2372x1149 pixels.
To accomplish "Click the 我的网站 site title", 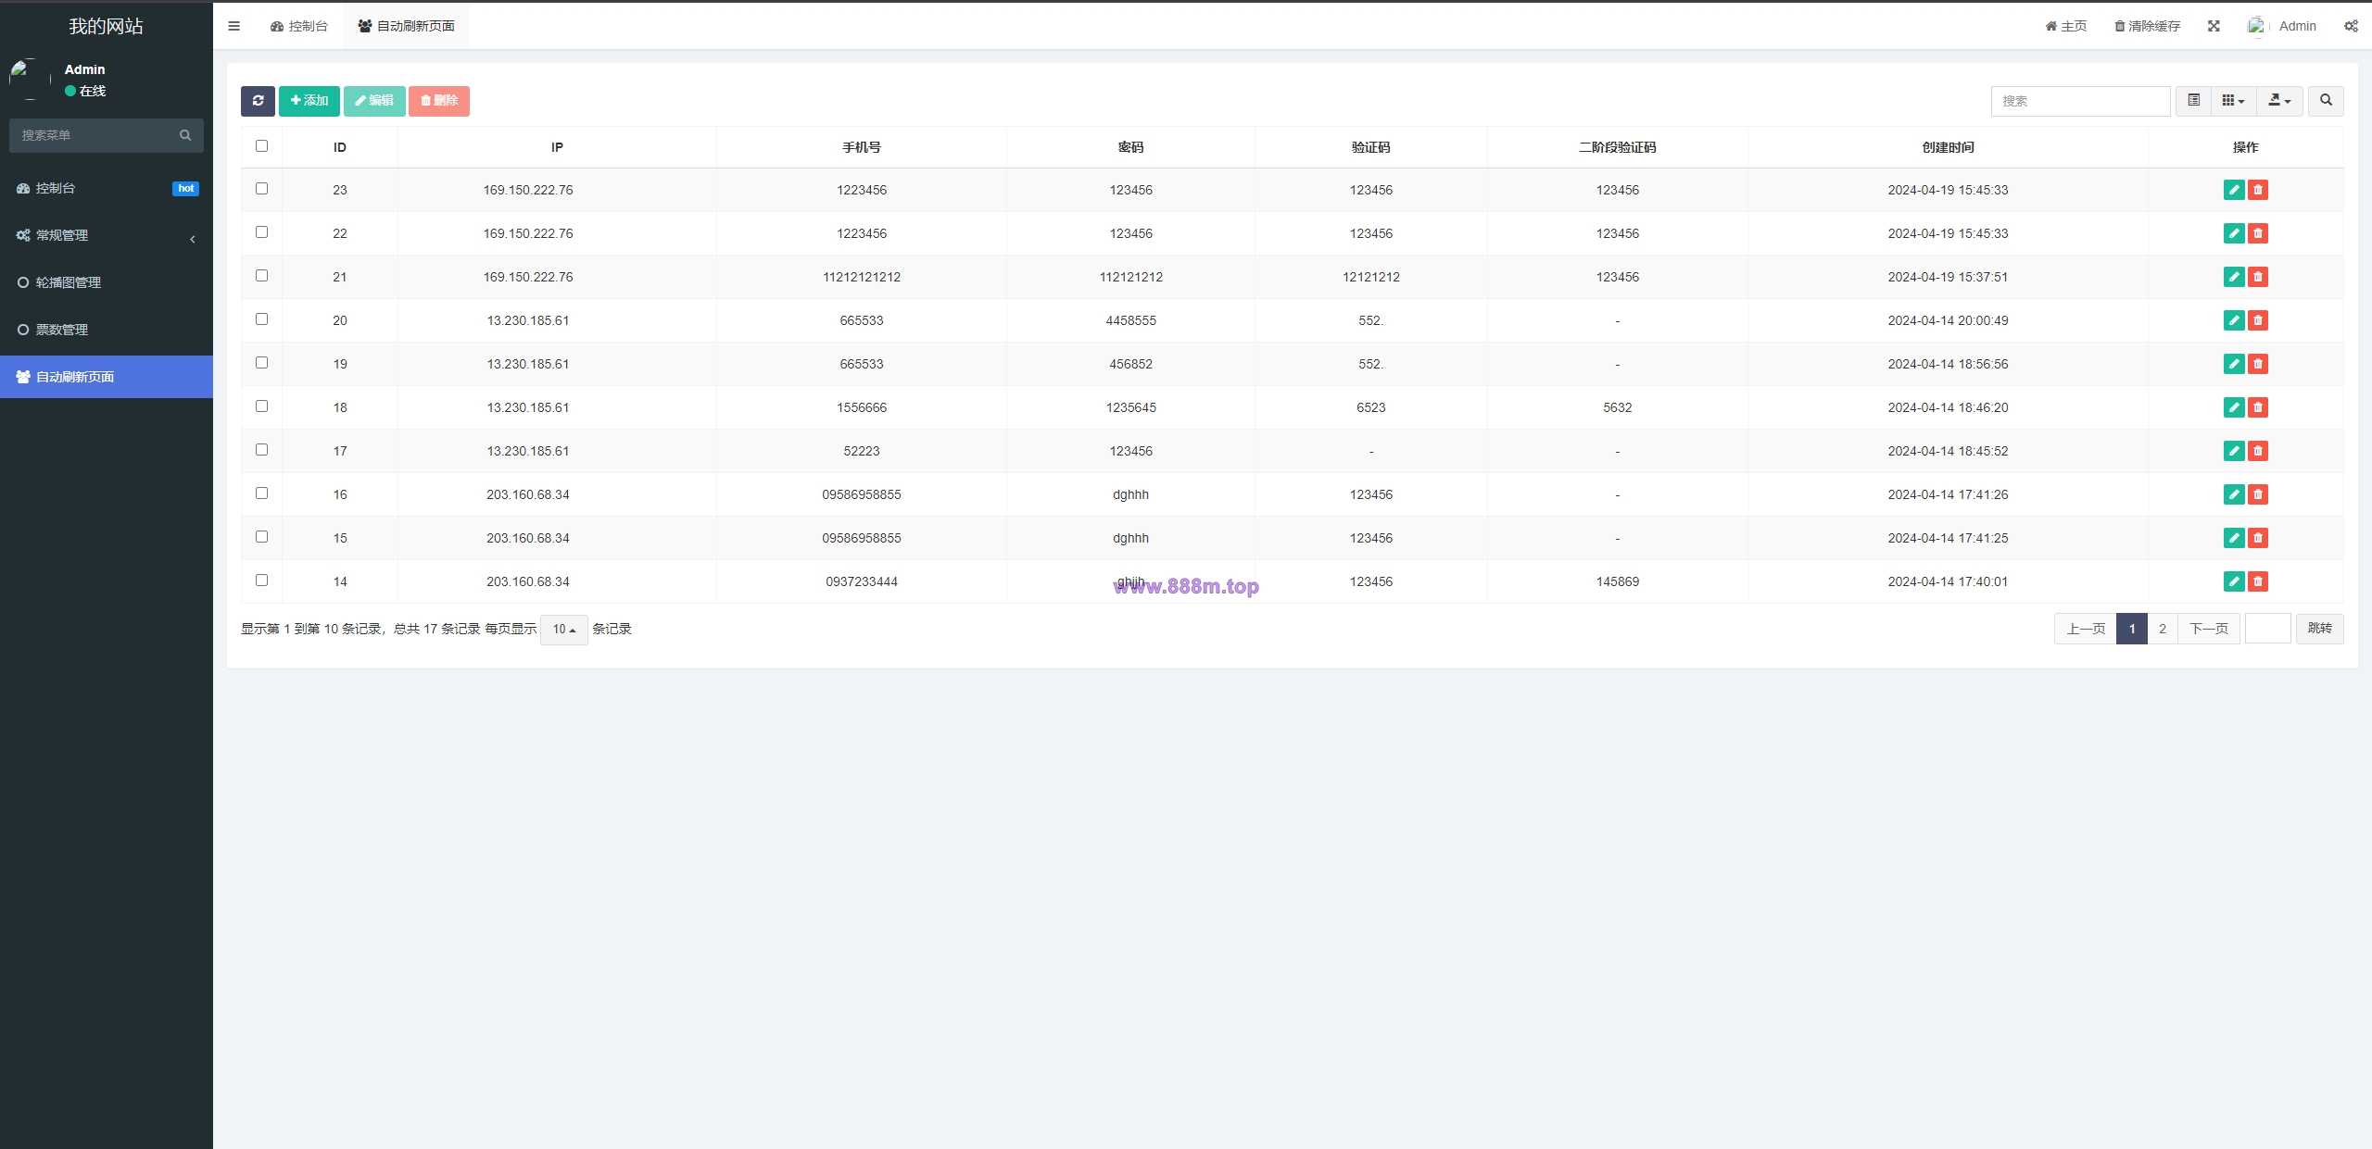I will pyautogui.click(x=107, y=26).
